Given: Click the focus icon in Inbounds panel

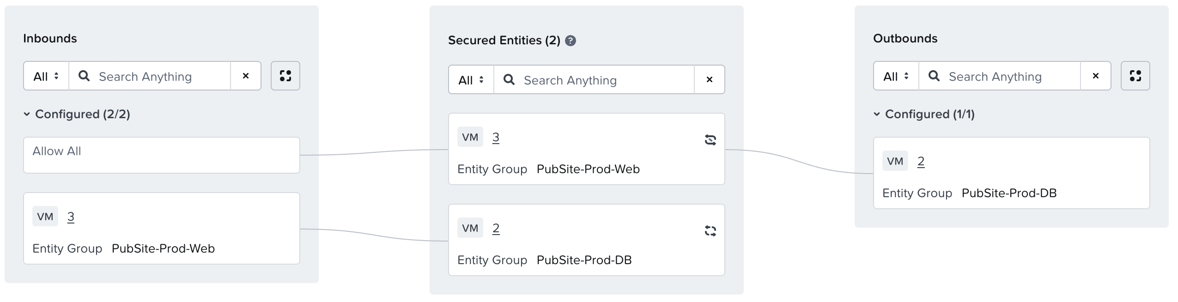Looking at the screenshot, I should (x=285, y=76).
